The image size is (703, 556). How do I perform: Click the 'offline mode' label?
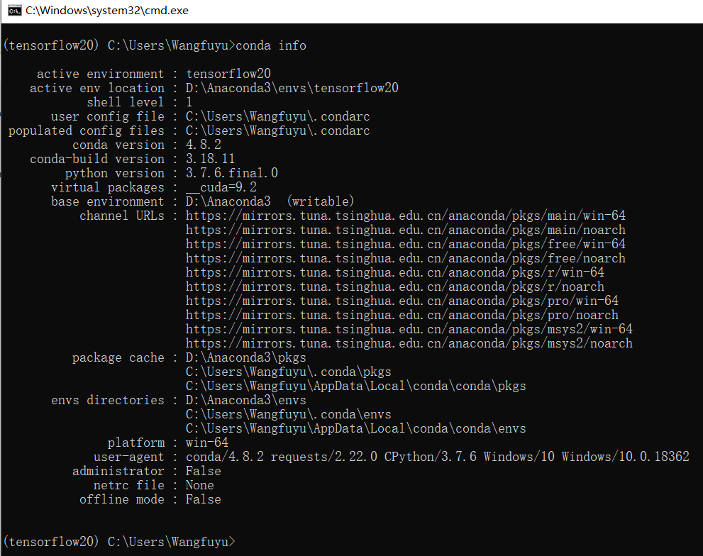(x=122, y=499)
